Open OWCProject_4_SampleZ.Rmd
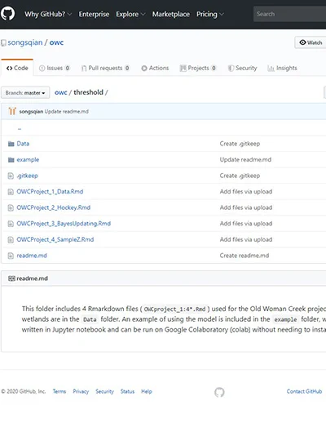 point(55,239)
